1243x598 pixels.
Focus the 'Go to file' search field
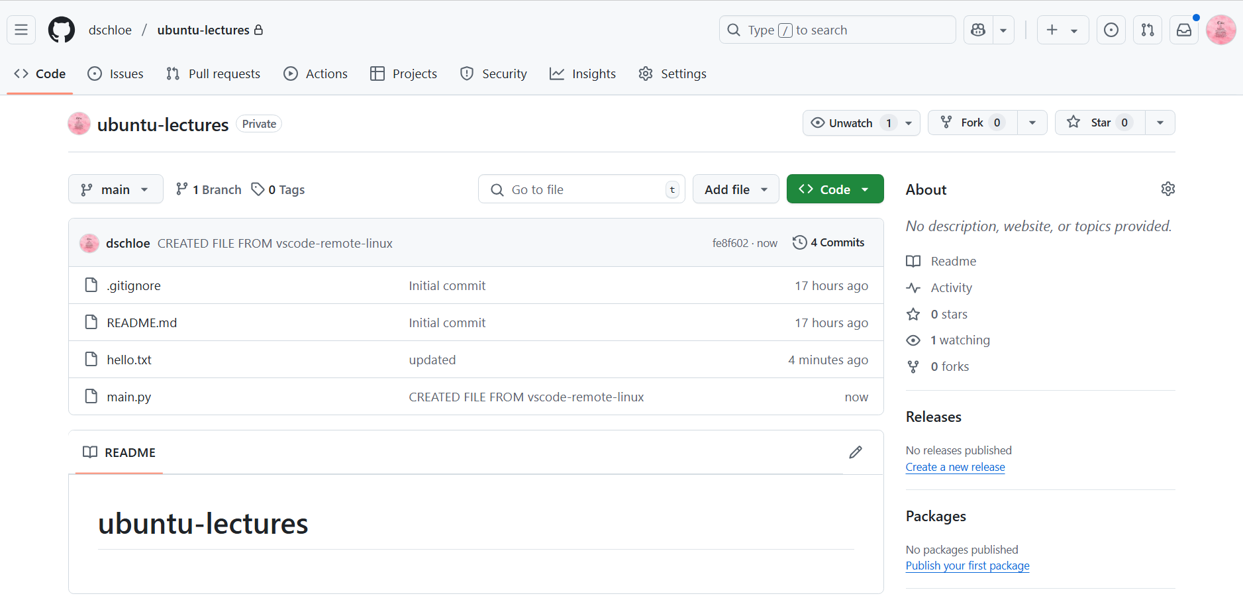581,189
